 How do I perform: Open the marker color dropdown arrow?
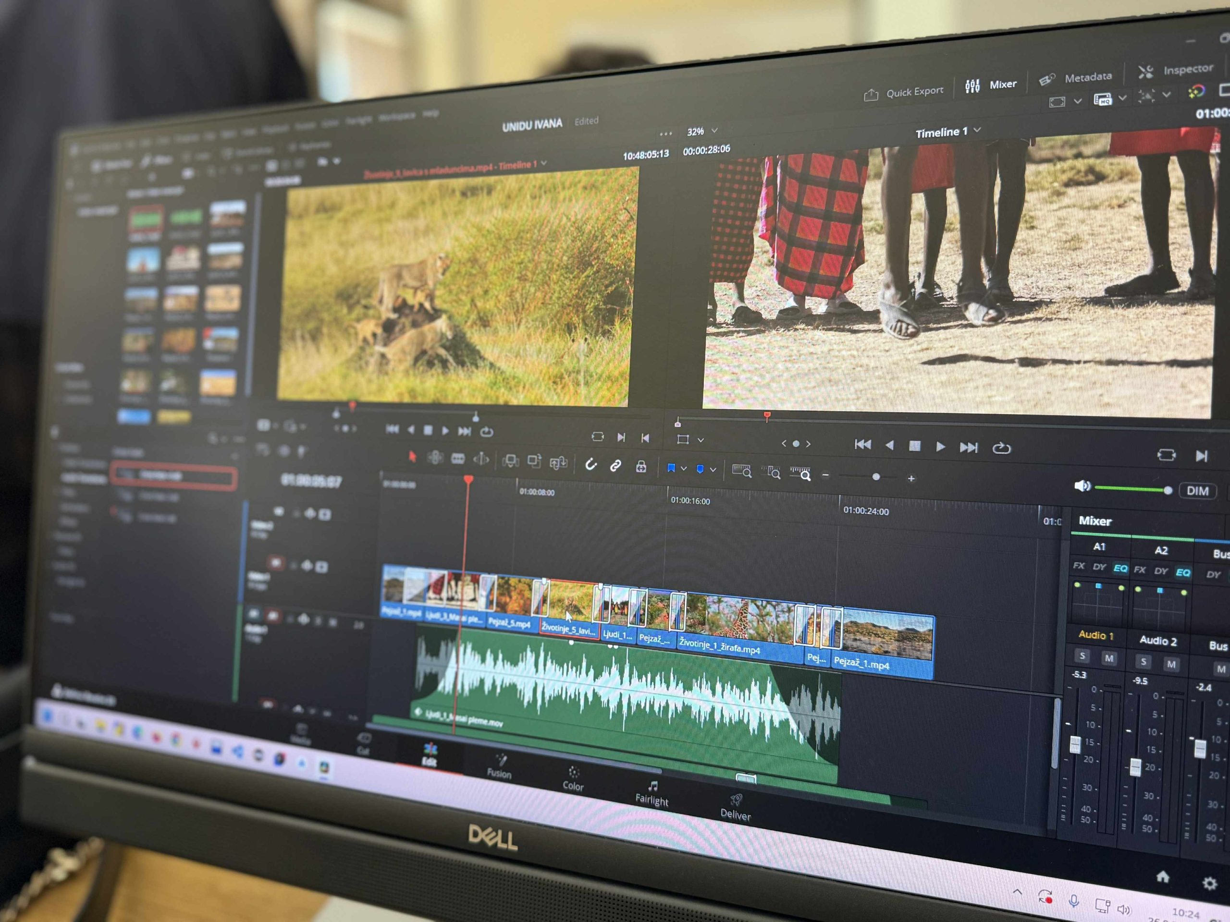tap(713, 470)
